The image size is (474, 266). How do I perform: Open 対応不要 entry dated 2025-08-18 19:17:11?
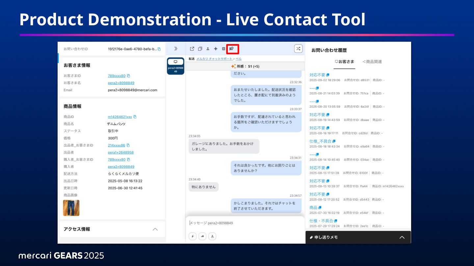coord(317,128)
